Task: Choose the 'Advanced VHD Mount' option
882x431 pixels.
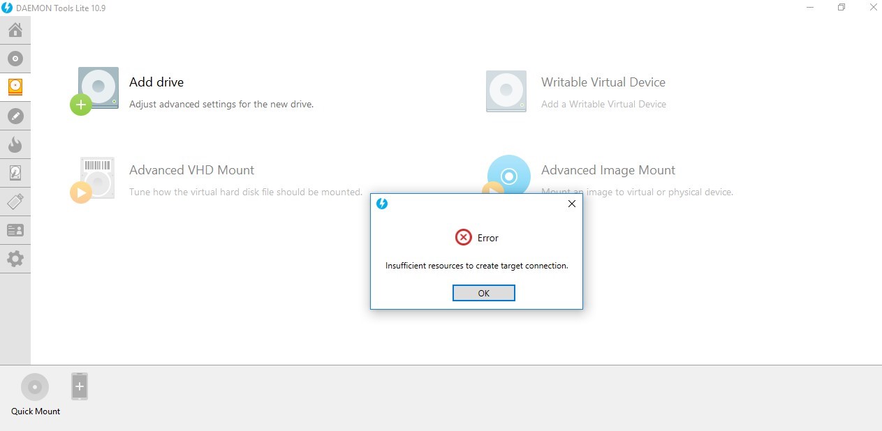Action: (x=191, y=170)
